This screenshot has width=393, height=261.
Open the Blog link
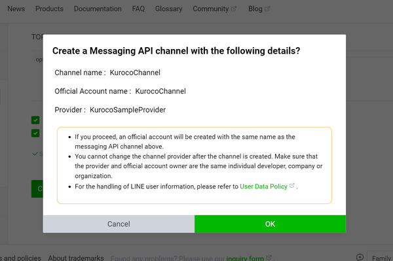pyautogui.click(x=255, y=9)
